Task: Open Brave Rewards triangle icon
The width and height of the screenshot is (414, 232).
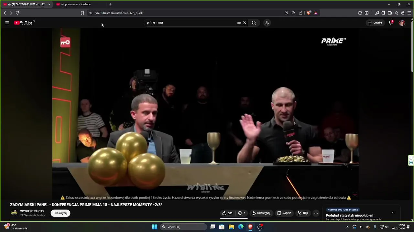Action: pos(316,13)
